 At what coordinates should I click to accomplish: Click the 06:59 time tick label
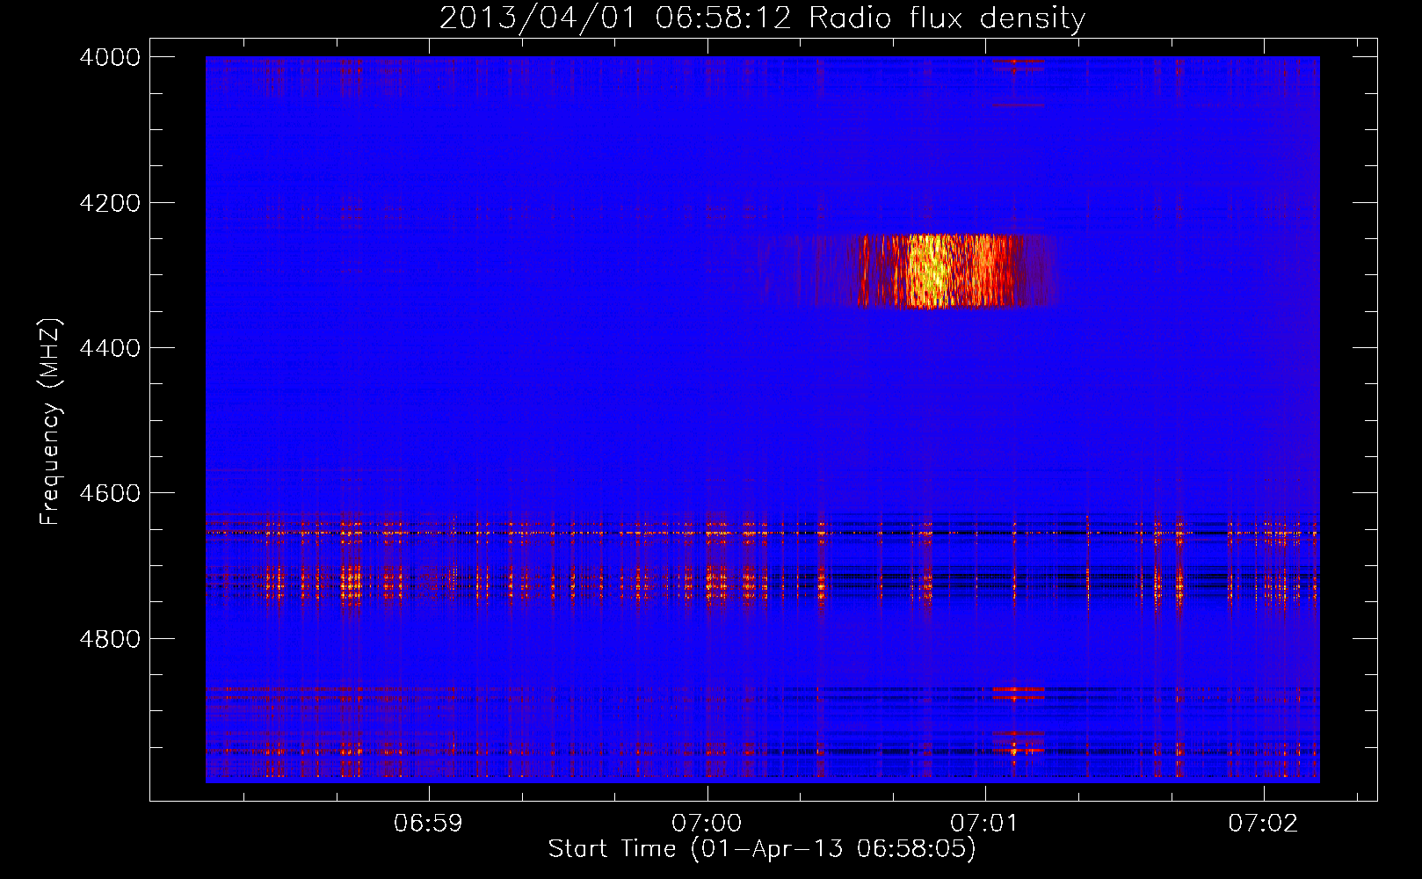pos(428,824)
